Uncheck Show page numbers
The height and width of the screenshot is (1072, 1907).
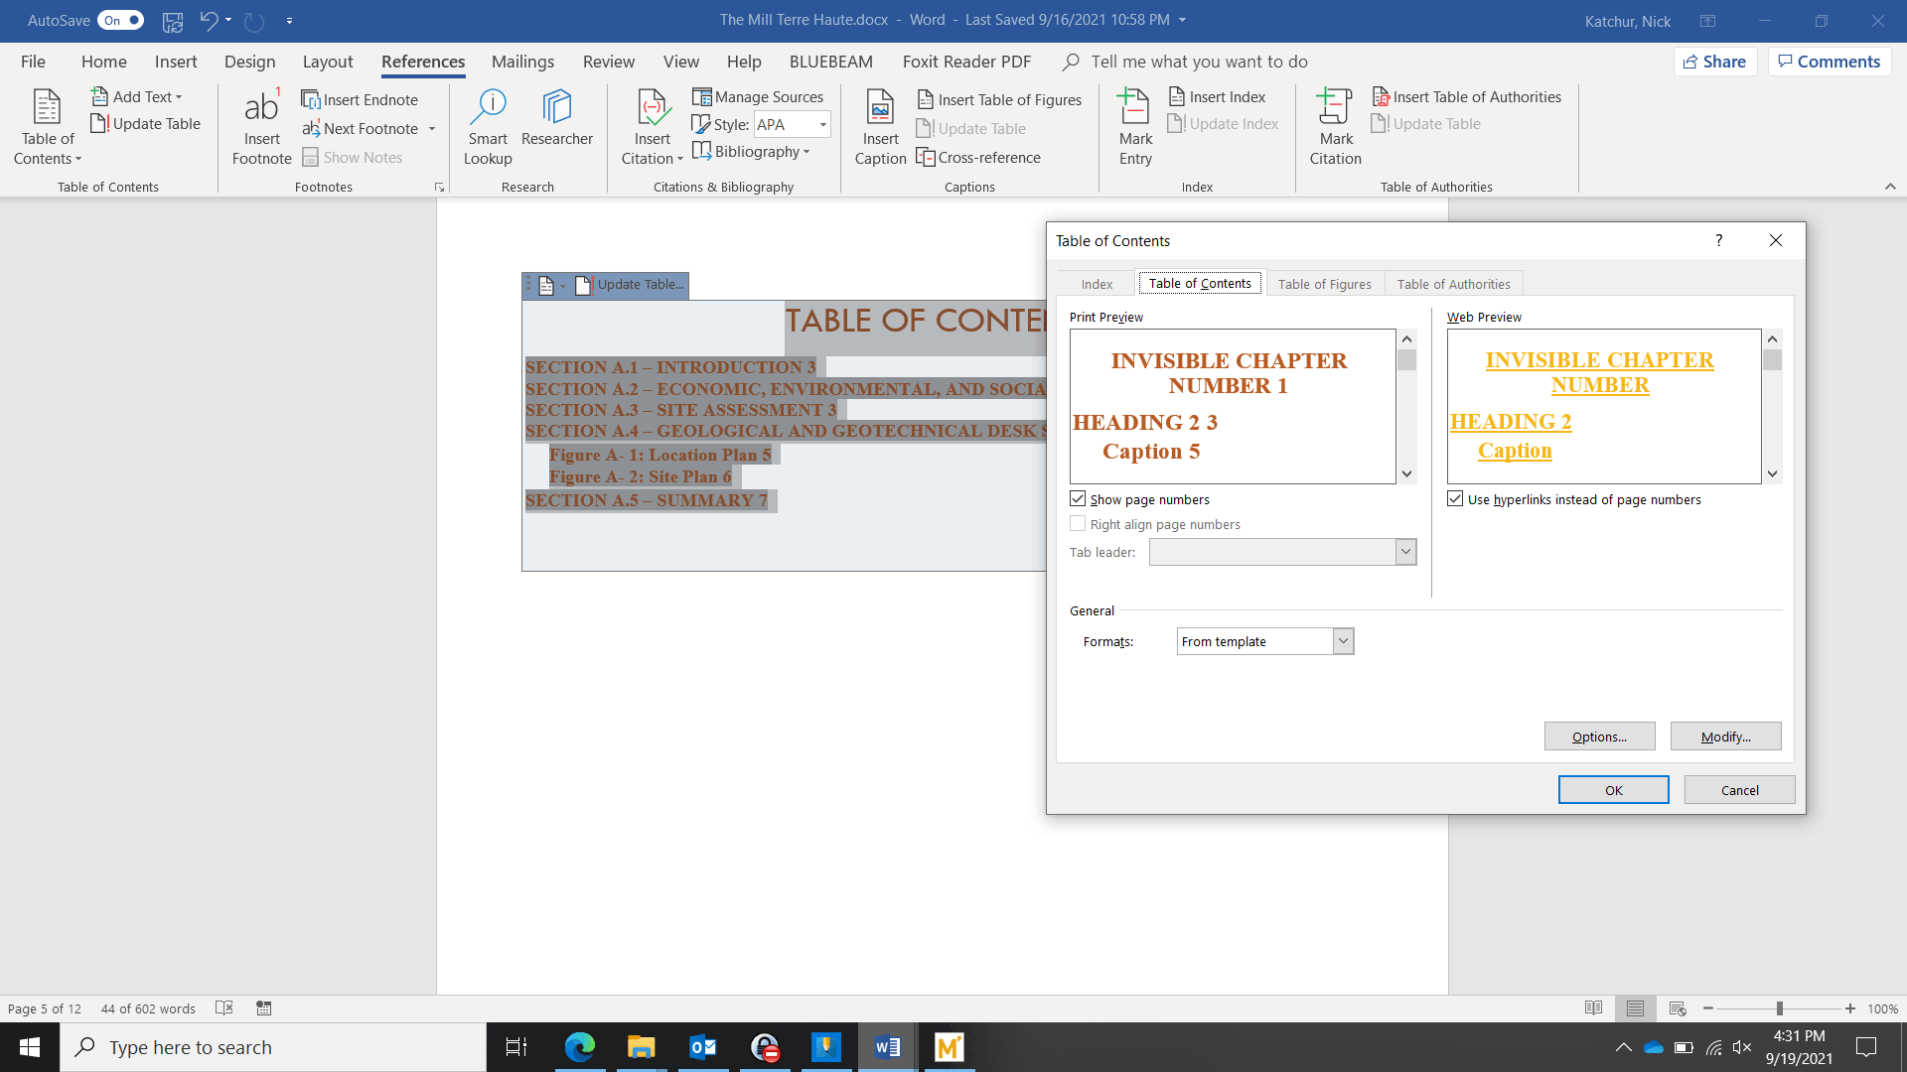(1078, 499)
